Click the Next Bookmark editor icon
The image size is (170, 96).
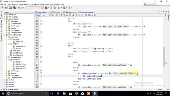pyautogui.click(x=79, y=15)
